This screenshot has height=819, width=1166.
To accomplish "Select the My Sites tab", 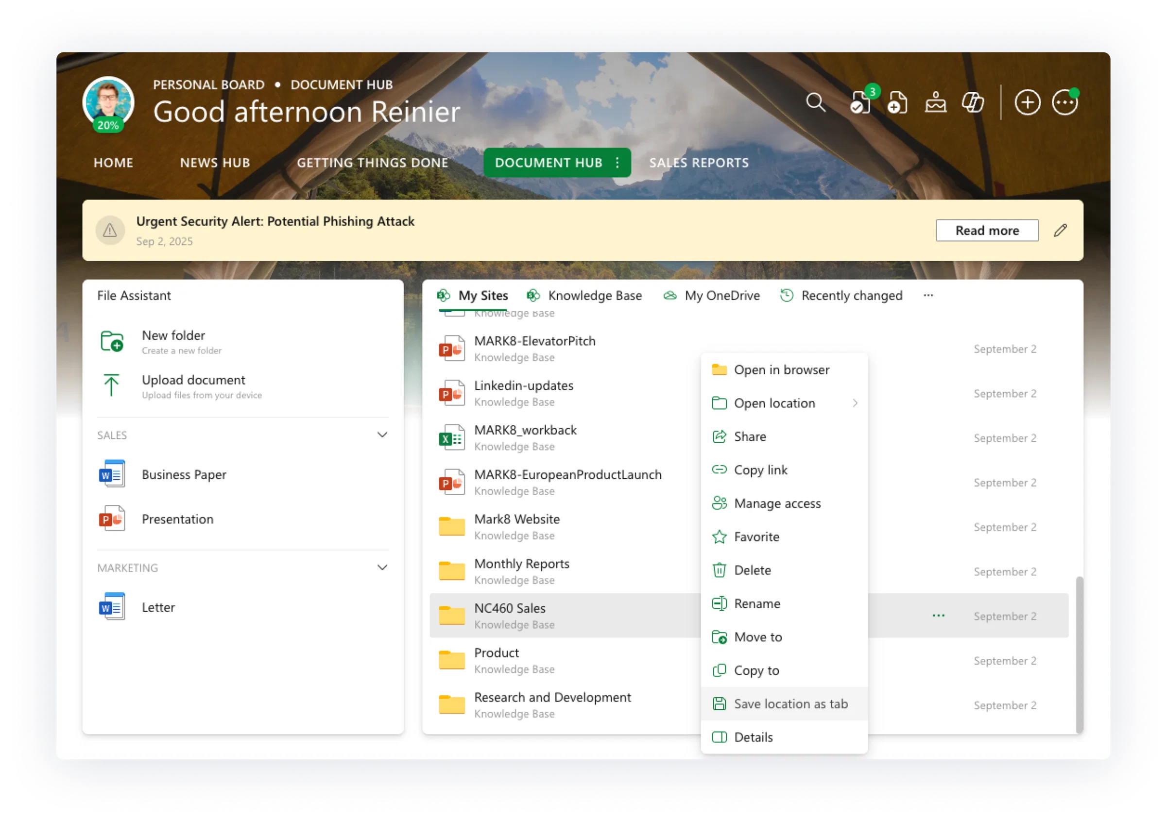I will (x=473, y=295).
